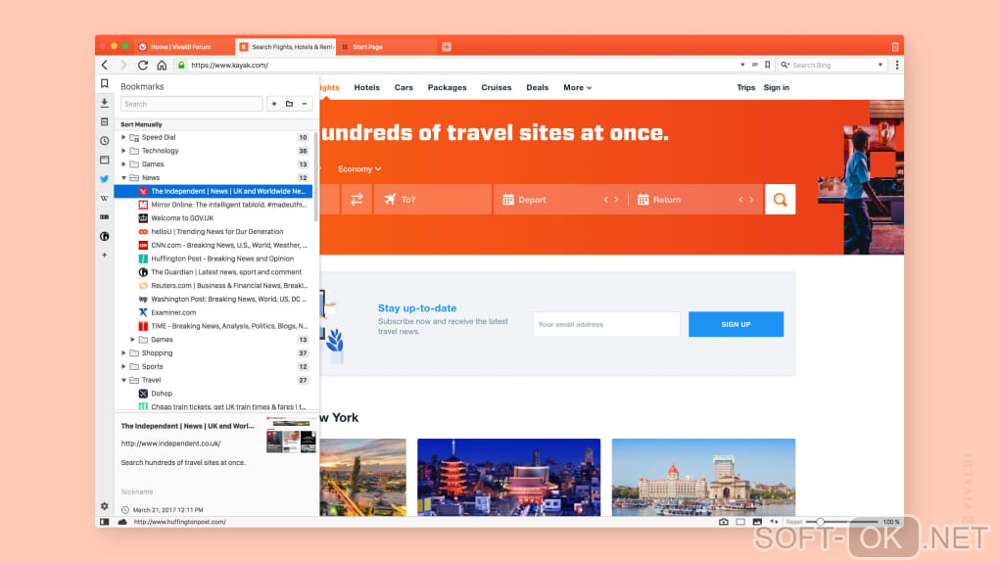This screenshot has width=999, height=562.
Task: Adjust the page zoom slider
Action: [820, 522]
